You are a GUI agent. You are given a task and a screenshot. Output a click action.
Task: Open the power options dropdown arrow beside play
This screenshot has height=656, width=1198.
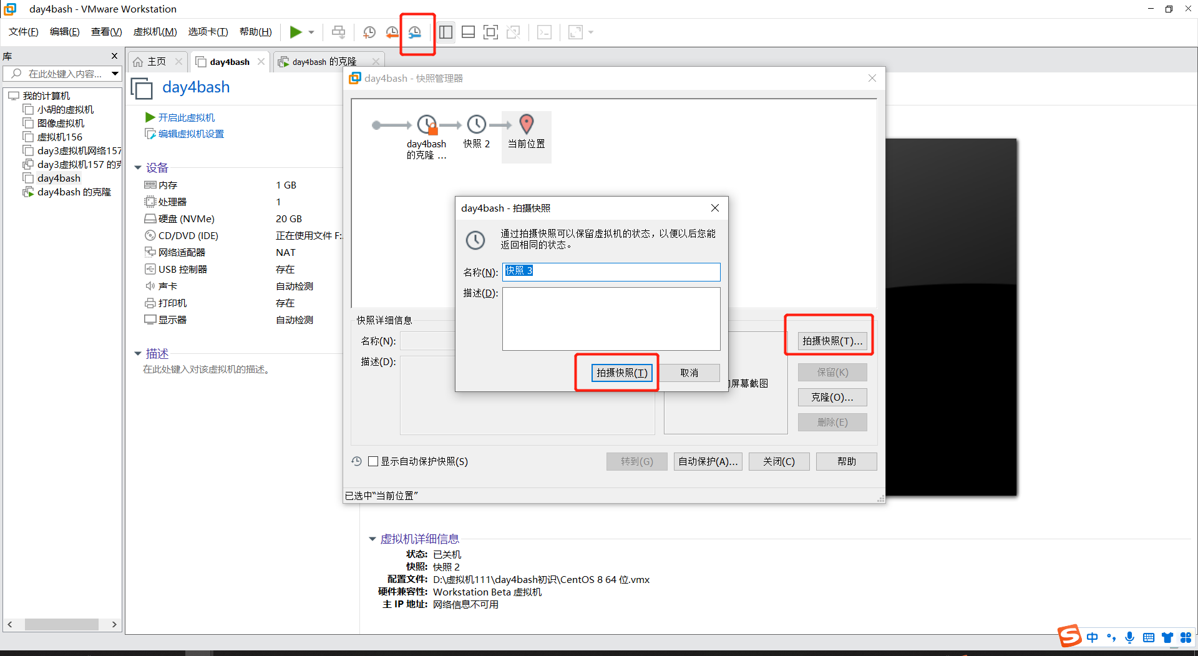coord(311,32)
